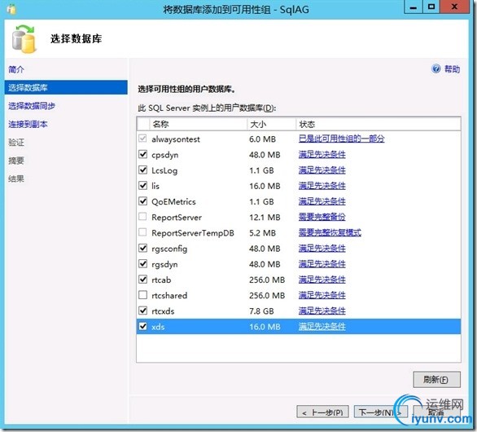Go to 连接到副本 step
The height and width of the screenshot is (432, 477).
pyautogui.click(x=28, y=124)
